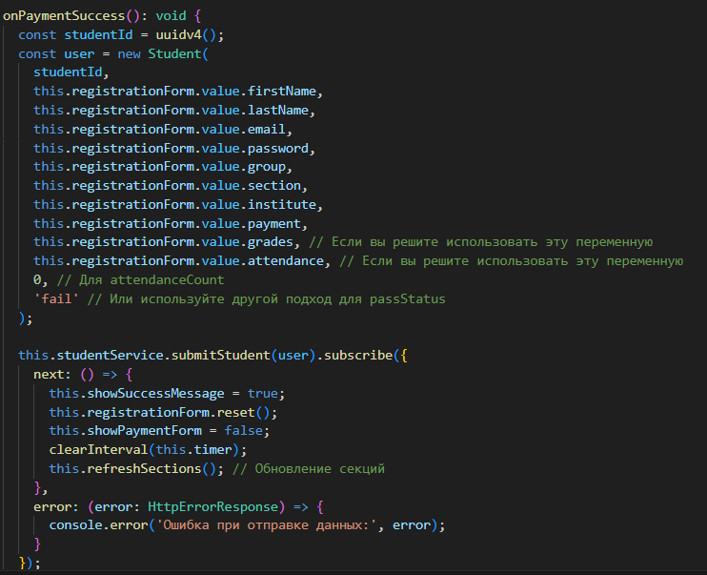
Task: Click refreshSections() call
Action: [136, 468]
